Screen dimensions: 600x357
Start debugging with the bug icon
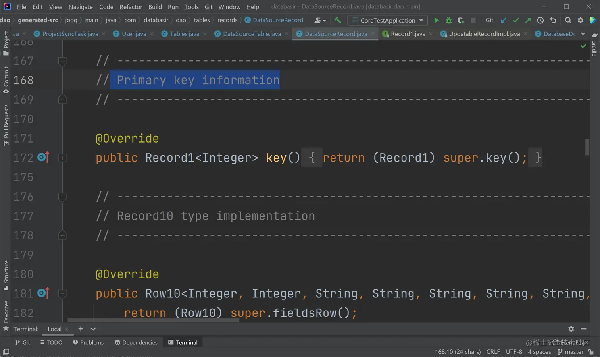point(448,20)
